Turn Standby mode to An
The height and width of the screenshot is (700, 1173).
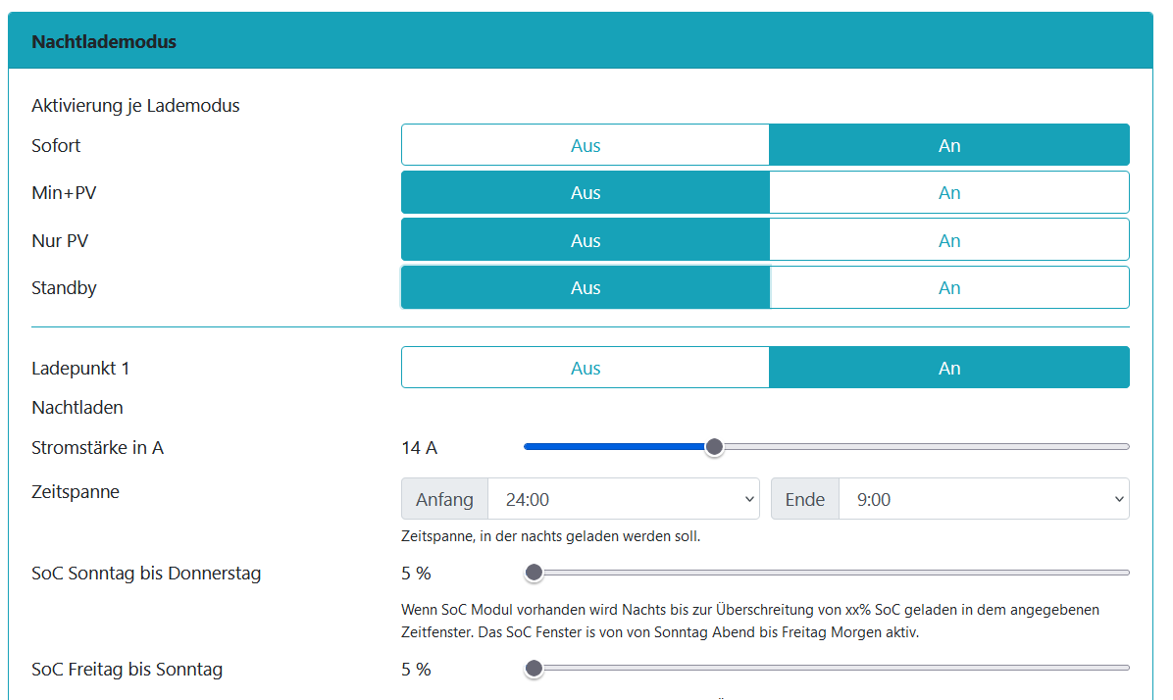point(948,287)
